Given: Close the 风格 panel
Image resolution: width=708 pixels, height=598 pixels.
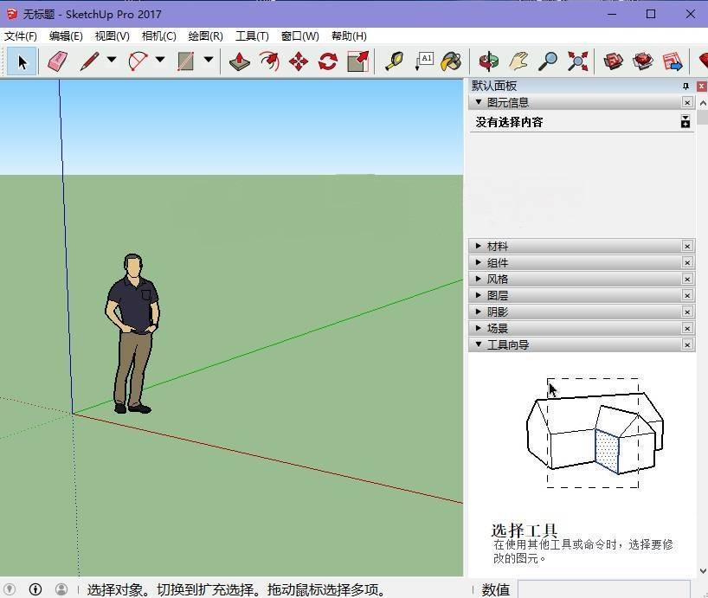Looking at the screenshot, I should click(687, 280).
